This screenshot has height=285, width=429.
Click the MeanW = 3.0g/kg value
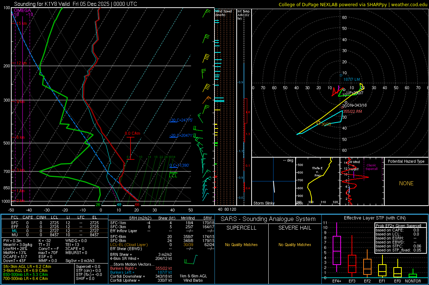click(18, 245)
